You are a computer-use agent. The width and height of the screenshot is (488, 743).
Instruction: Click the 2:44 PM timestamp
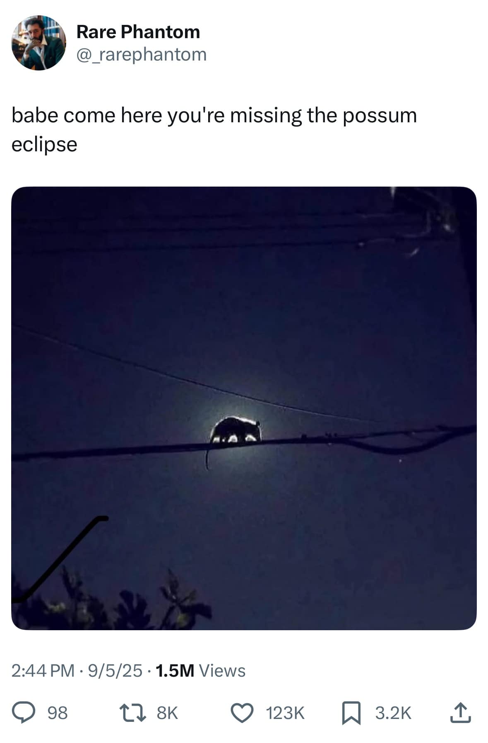43,670
